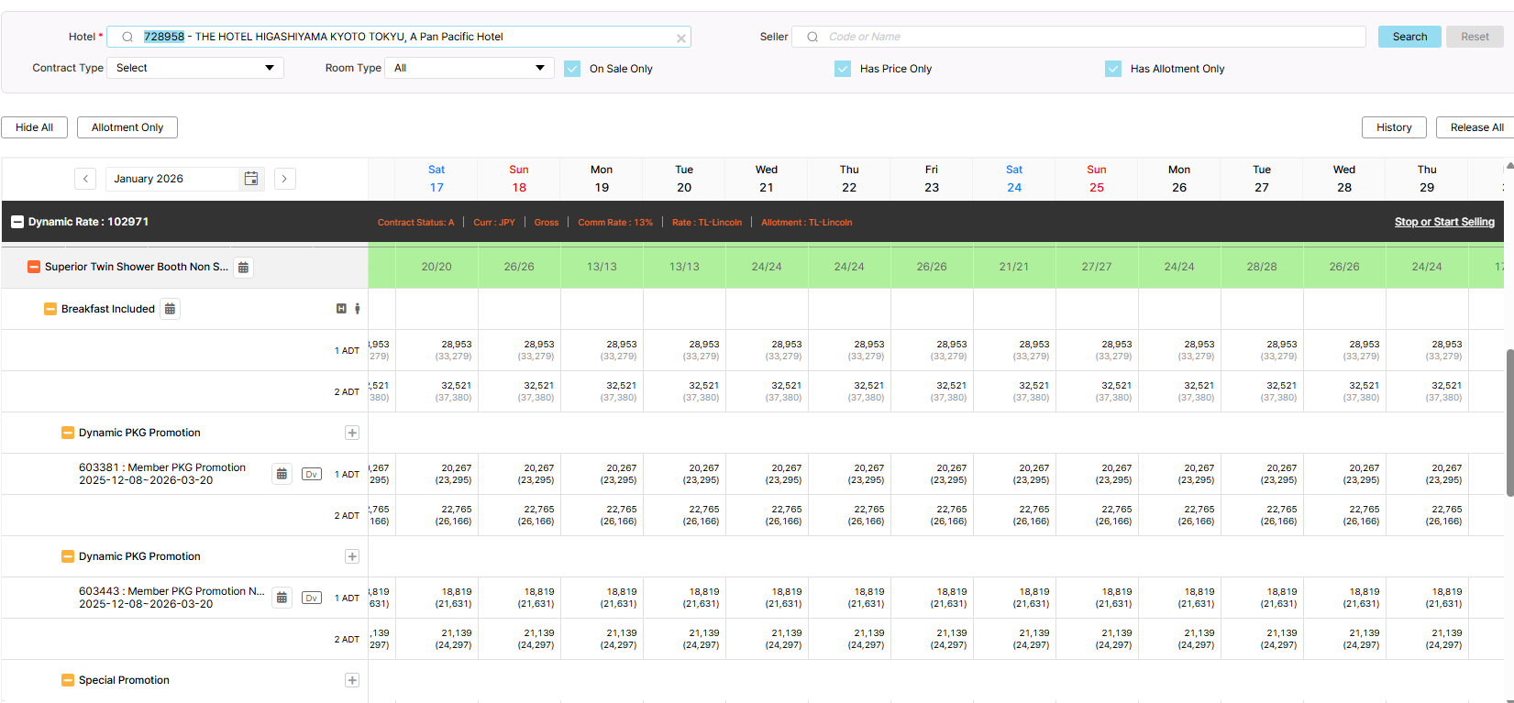Click the Stop or Start Selling link
This screenshot has width=1514, height=703.
click(1443, 222)
